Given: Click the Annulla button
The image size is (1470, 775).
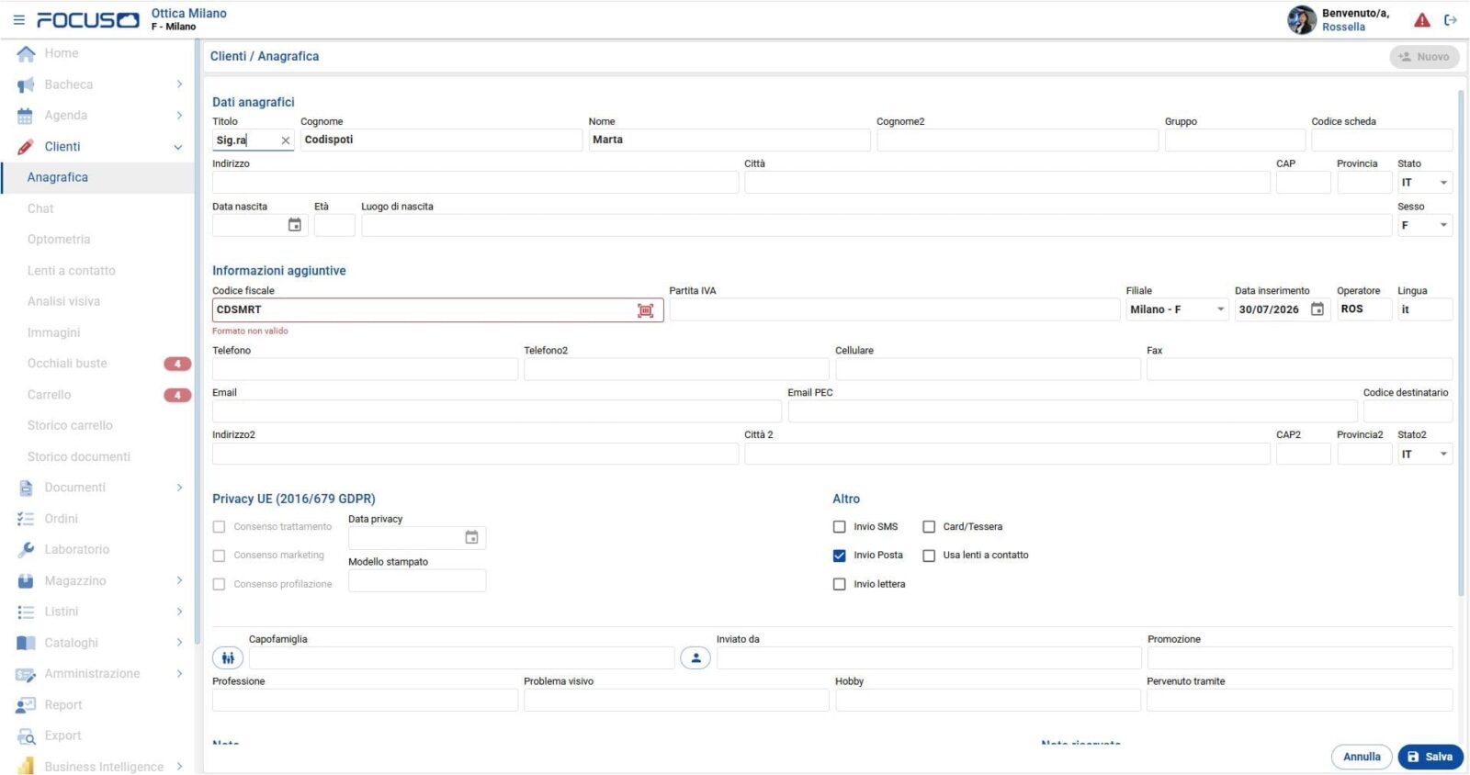Looking at the screenshot, I should coord(1362,757).
